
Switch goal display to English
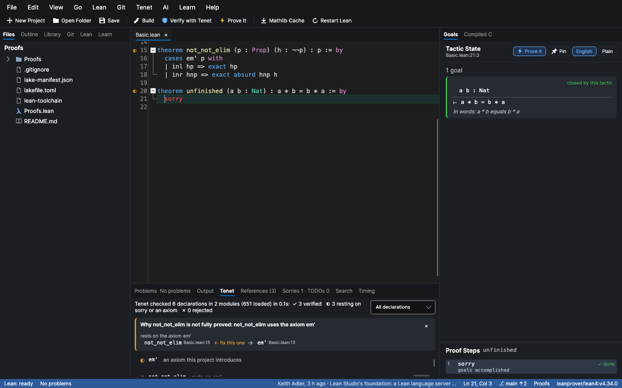[x=584, y=51]
